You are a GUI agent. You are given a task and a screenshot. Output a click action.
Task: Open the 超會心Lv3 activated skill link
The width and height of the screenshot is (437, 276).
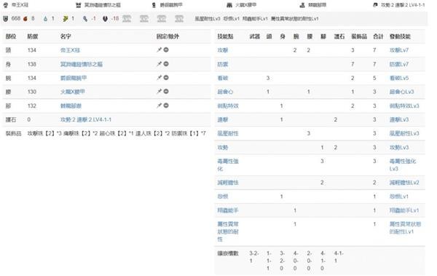click(x=401, y=92)
